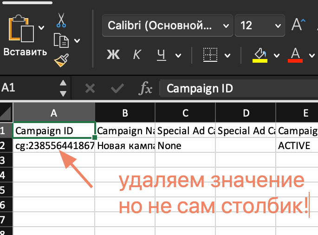The image size is (318, 235).
Task: Cut selection with the scissors icon
Action: 61,20
